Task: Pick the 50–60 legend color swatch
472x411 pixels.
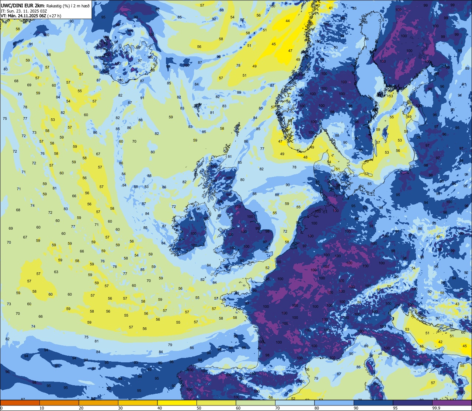Action: (216, 403)
